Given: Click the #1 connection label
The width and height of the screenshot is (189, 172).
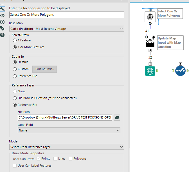Looking at the screenshot, I should 147,31.
